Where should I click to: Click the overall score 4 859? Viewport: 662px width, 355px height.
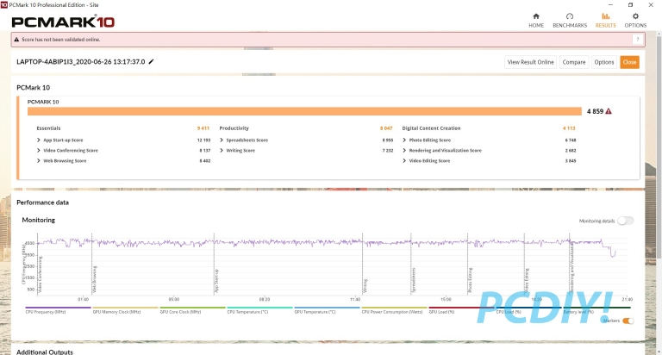[595, 111]
